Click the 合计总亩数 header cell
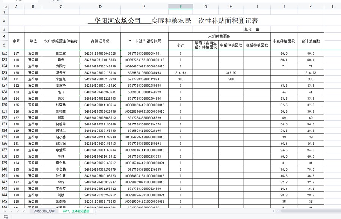This screenshot has width=341, height=219. pos(311,41)
